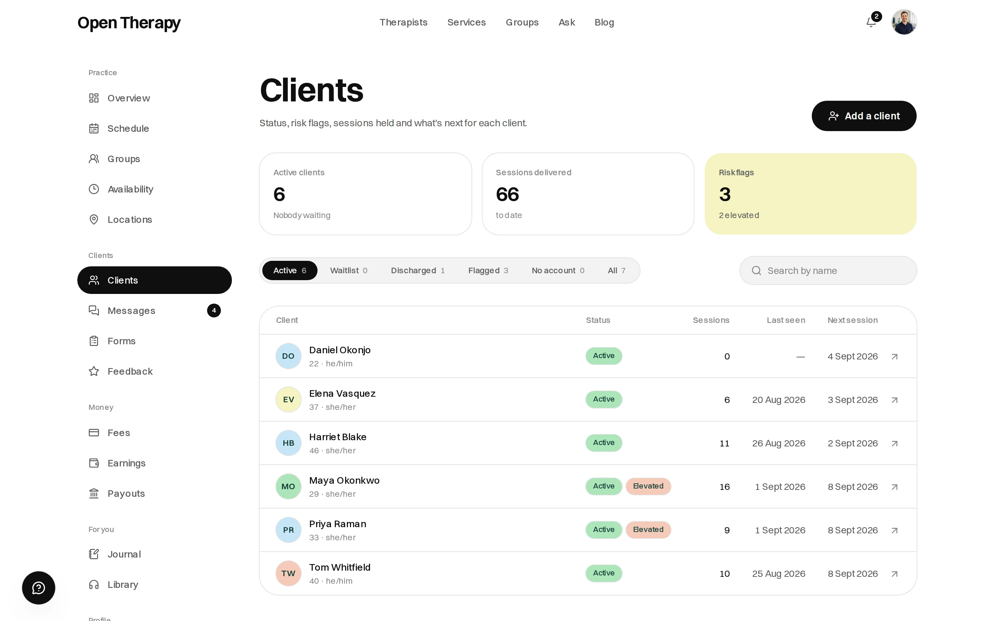
Task: Click the user profile avatar photo
Action: click(x=904, y=22)
